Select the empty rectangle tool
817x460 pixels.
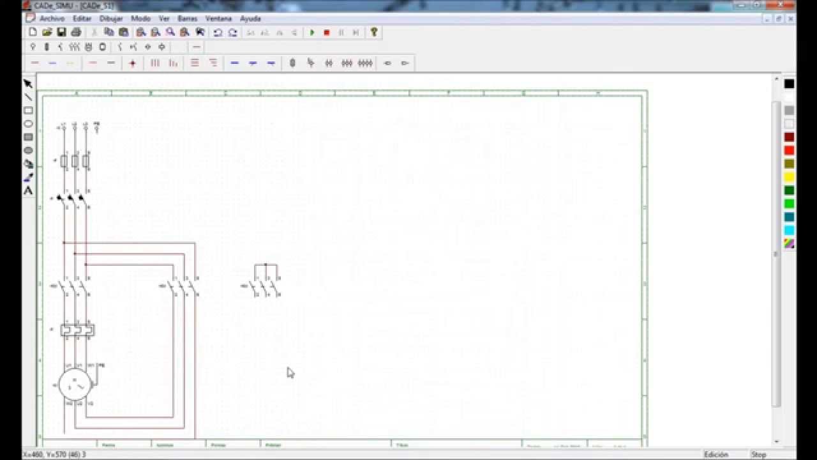[28, 111]
